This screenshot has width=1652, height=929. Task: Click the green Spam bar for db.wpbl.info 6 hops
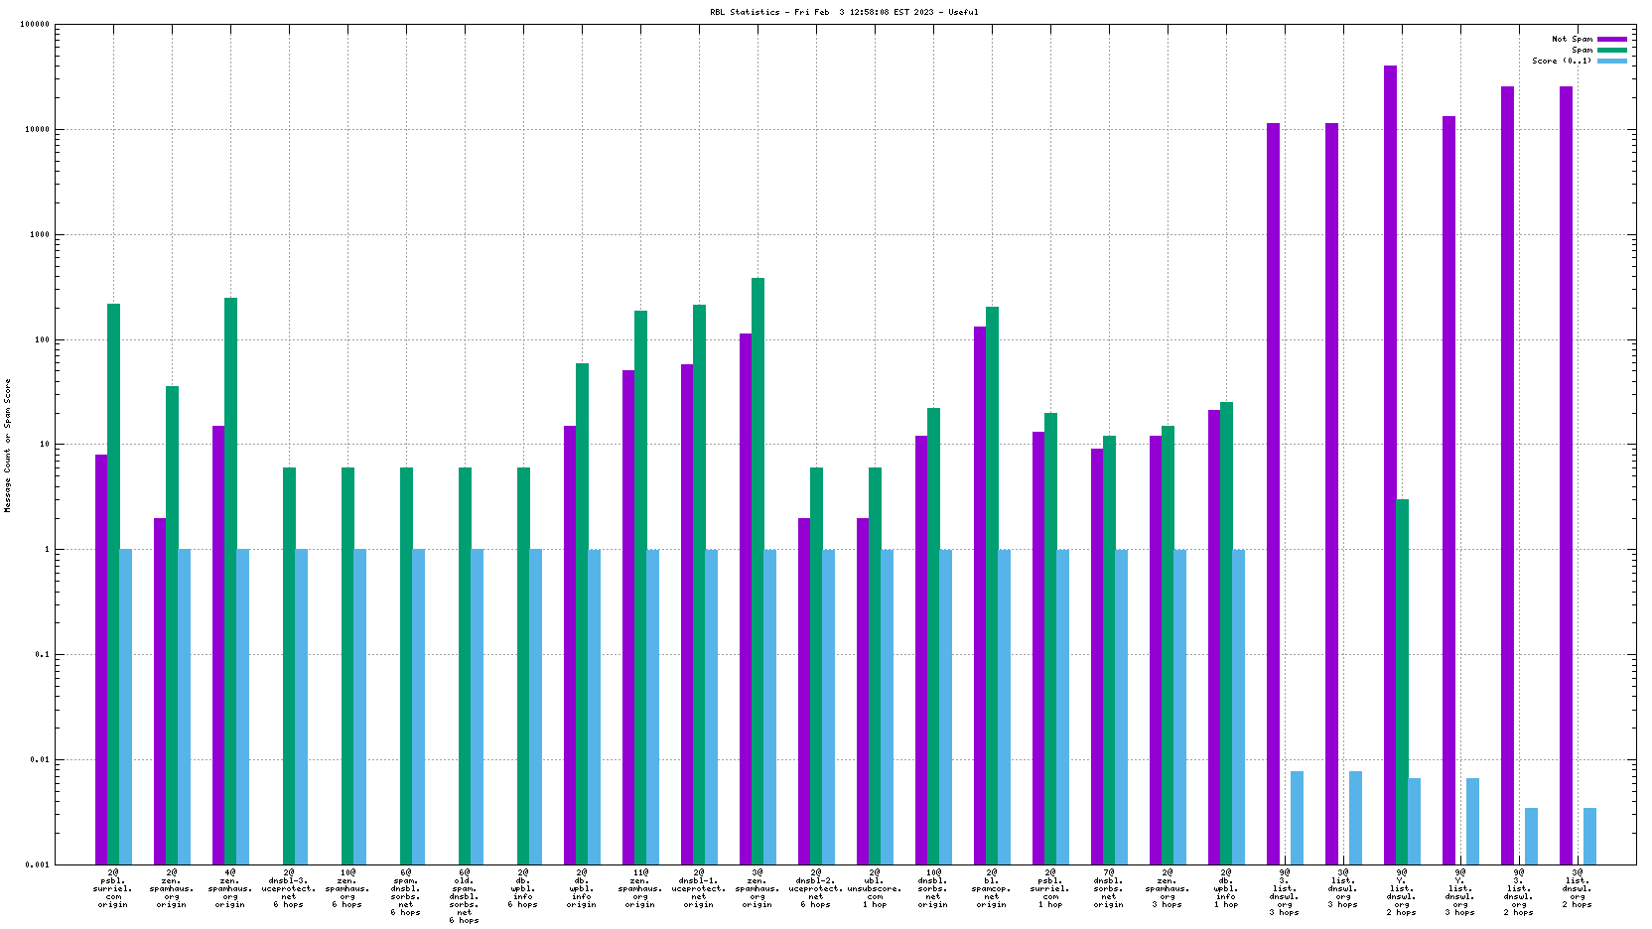point(523,666)
